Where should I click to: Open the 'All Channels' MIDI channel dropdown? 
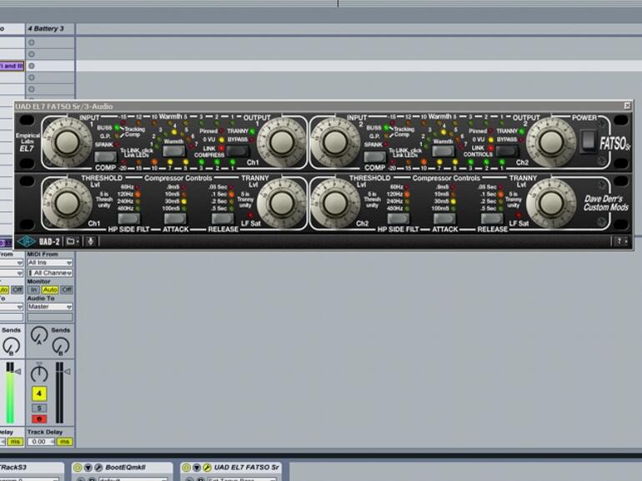(x=50, y=273)
